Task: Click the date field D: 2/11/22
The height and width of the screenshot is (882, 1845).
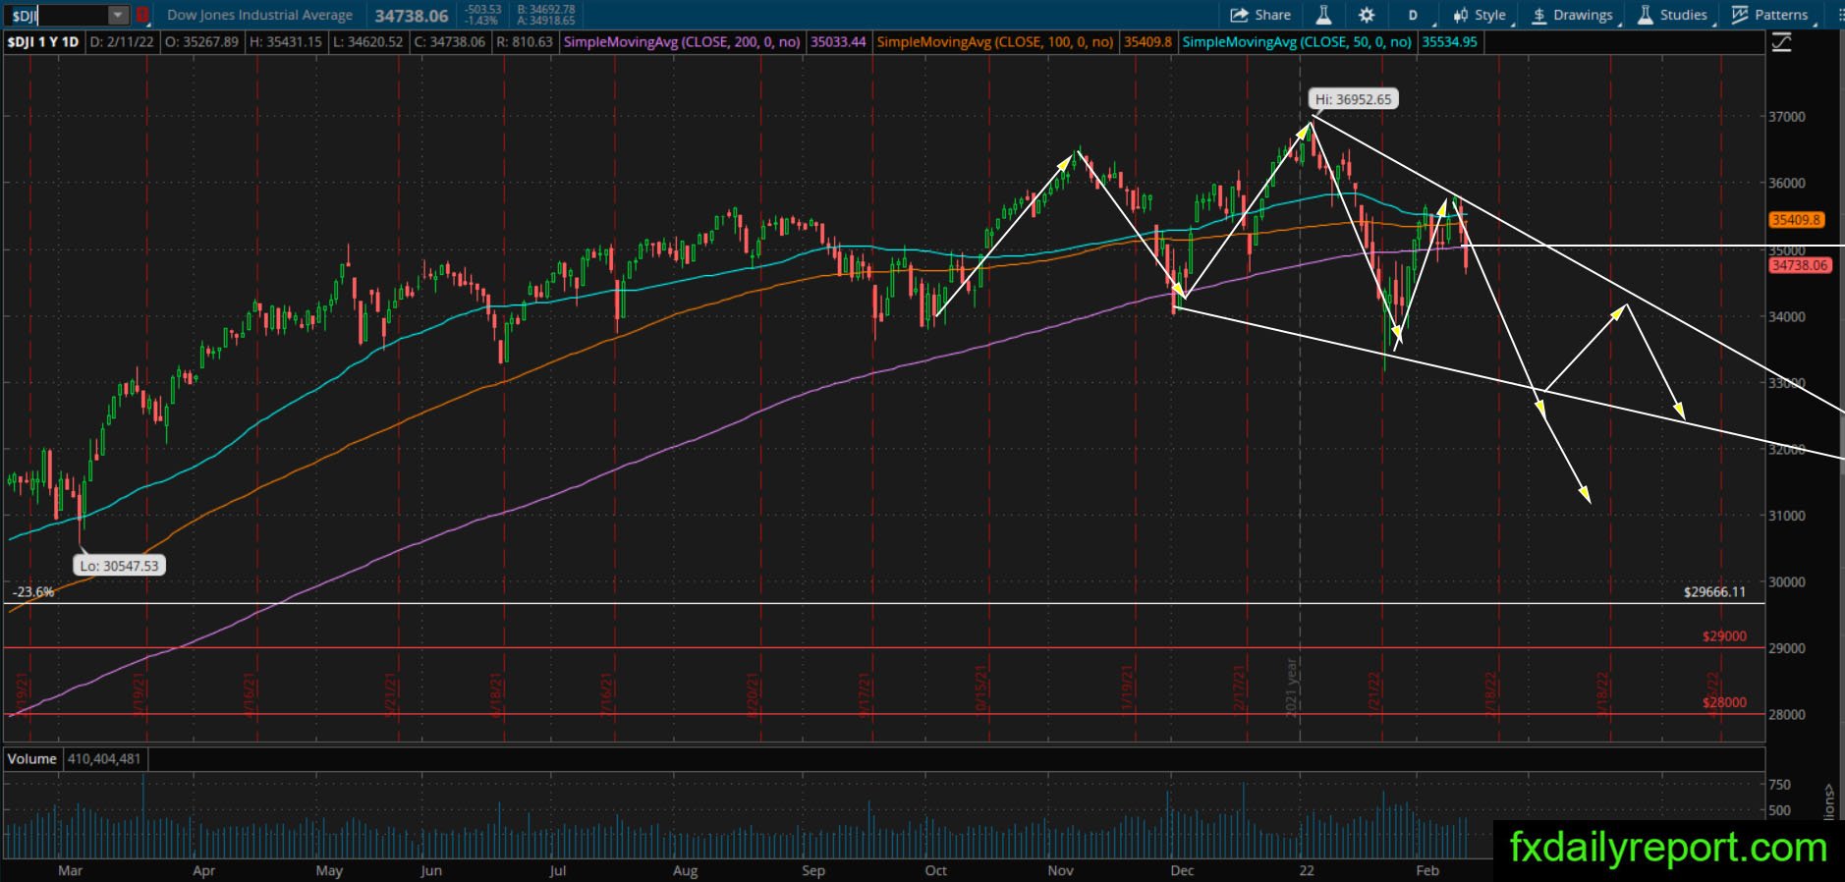Action: [x=123, y=42]
